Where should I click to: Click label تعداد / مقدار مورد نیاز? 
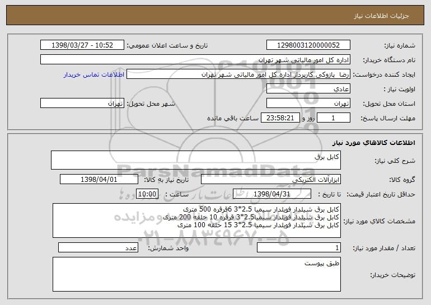pyautogui.click(x=384, y=248)
